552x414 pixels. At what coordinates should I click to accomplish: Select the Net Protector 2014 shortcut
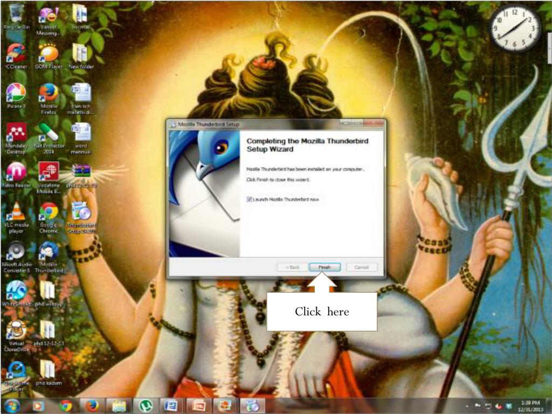[x=49, y=139]
